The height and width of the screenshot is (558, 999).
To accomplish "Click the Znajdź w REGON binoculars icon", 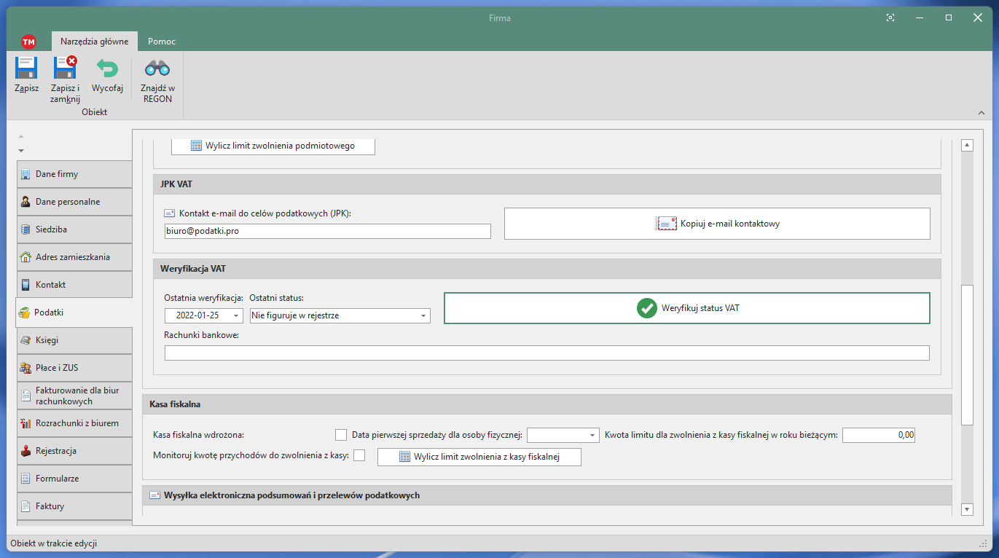I will (157, 68).
